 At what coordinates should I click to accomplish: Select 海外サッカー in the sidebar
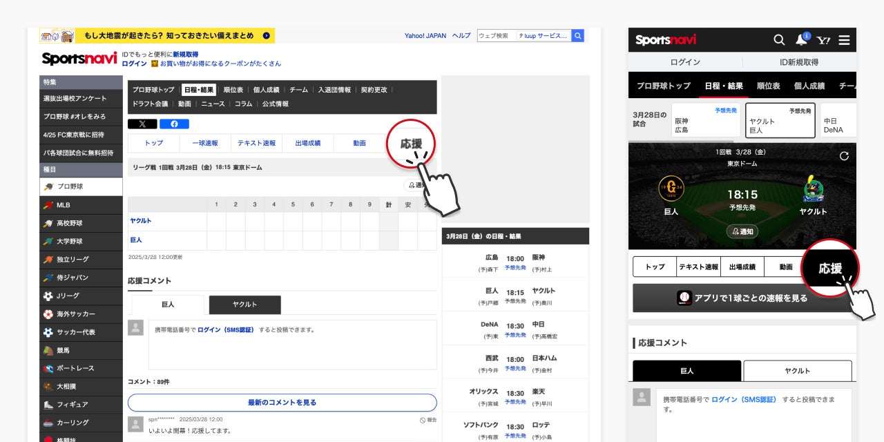pyautogui.click(x=81, y=314)
